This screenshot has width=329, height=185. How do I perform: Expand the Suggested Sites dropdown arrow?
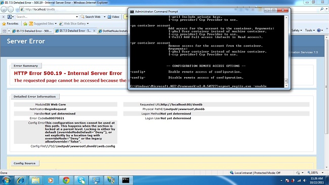(x=56, y=23)
